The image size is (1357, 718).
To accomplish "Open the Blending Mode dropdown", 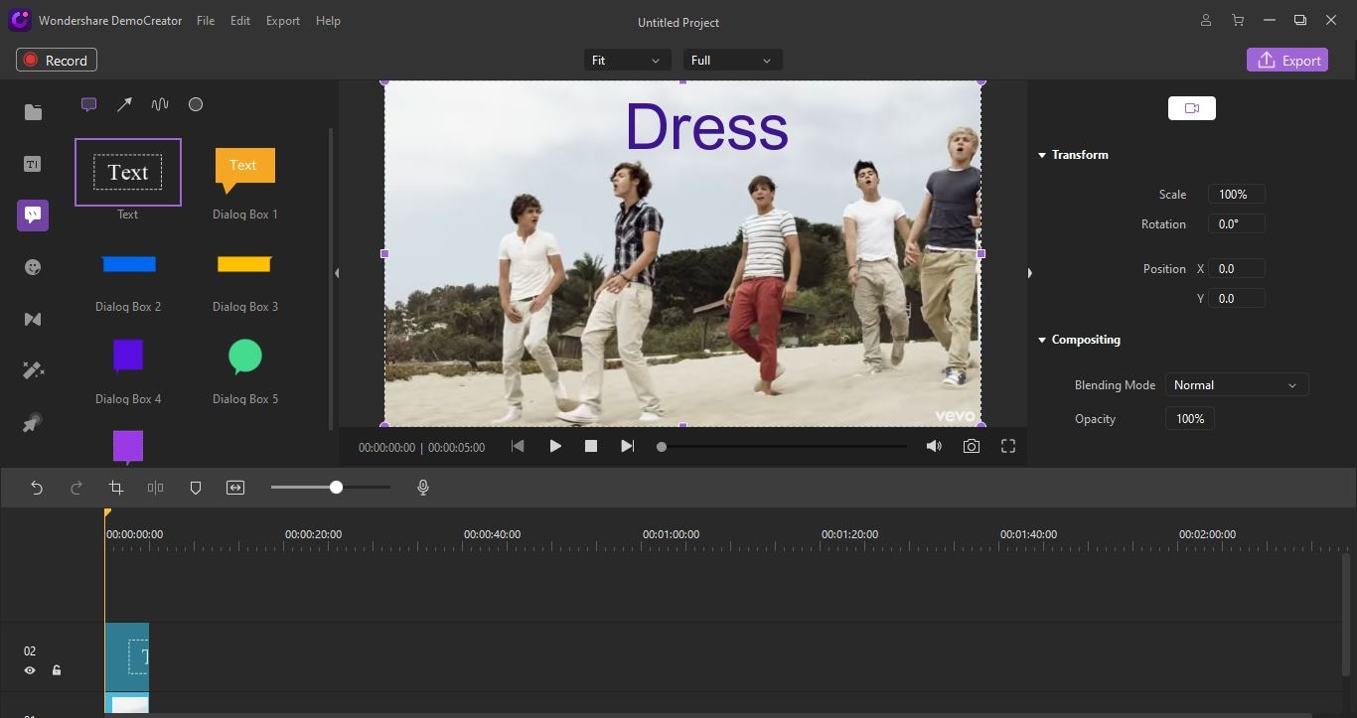I will 1237,385.
